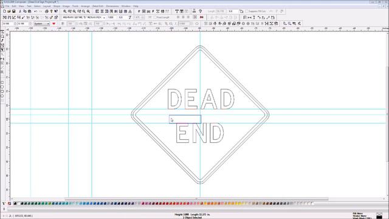Click the selected rectangle between DEAD and END
The image size is (389, 219).
[x=185, y=119]
